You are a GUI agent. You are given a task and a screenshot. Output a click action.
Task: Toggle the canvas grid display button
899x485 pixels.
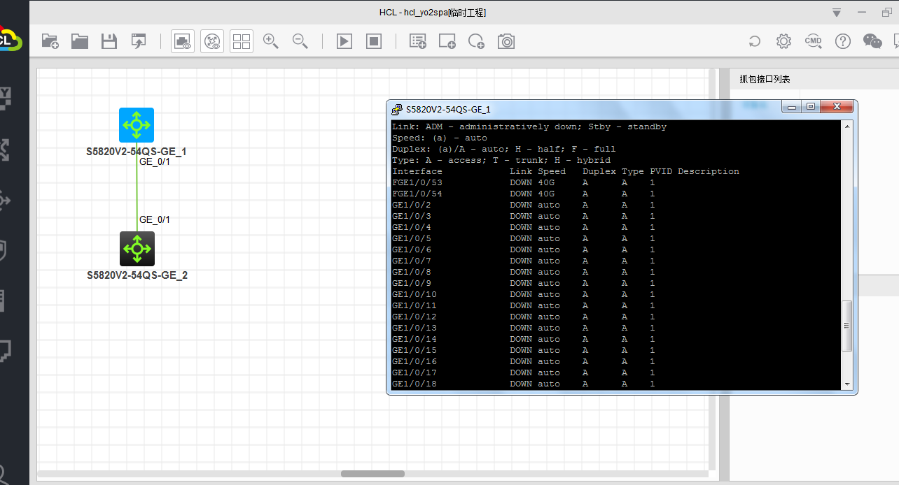coord(242,41)
